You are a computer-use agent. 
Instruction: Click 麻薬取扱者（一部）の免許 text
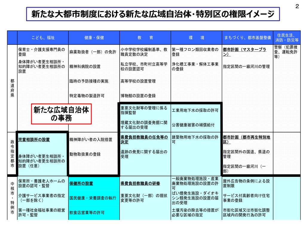(x=93, y=52)
